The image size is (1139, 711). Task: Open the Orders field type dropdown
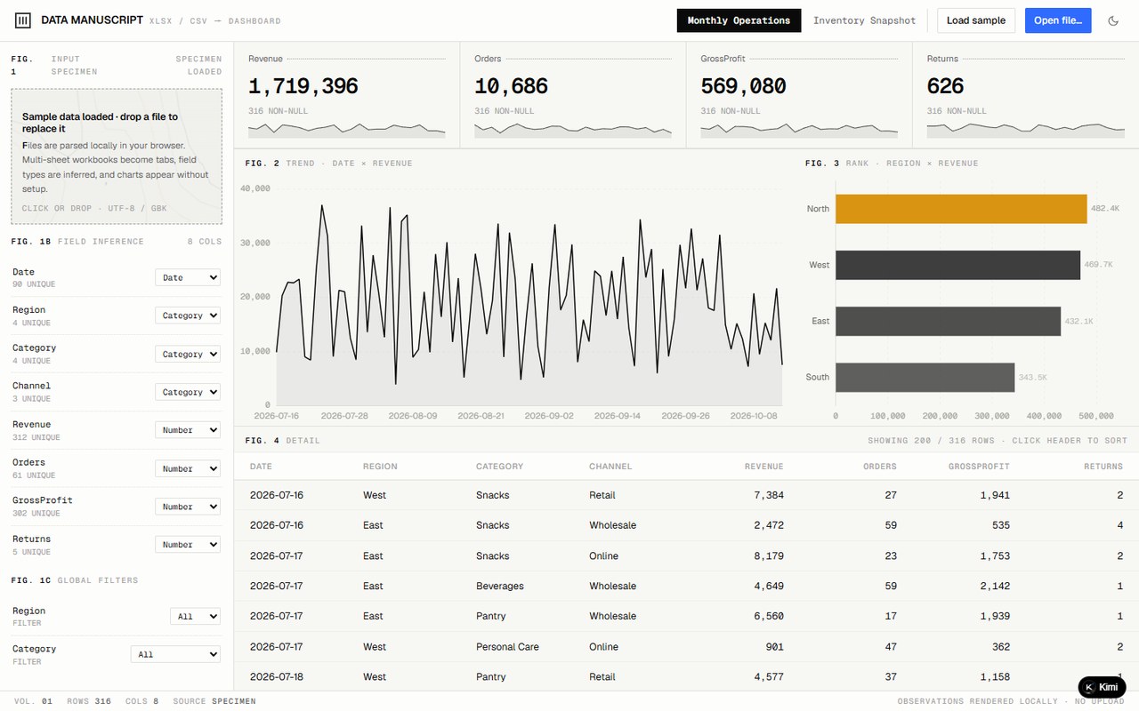(188, 468)
